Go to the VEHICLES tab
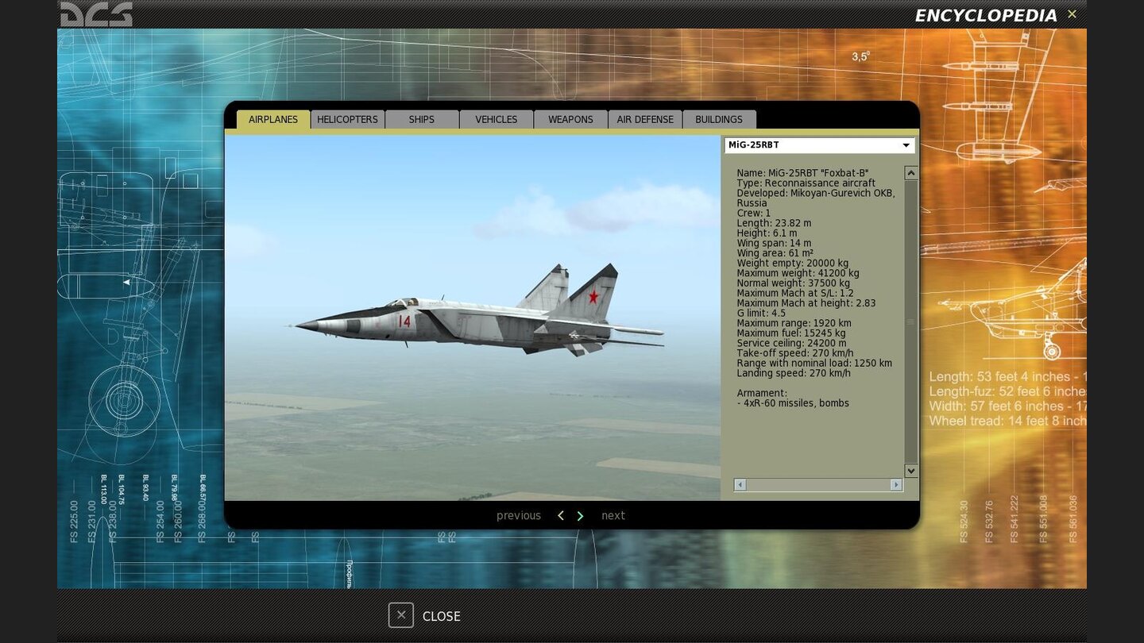This screenshot has height=643, width=1144. click(497, 119)
